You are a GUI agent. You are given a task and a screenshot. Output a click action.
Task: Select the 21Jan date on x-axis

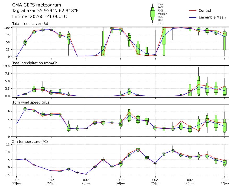point(17,183)
